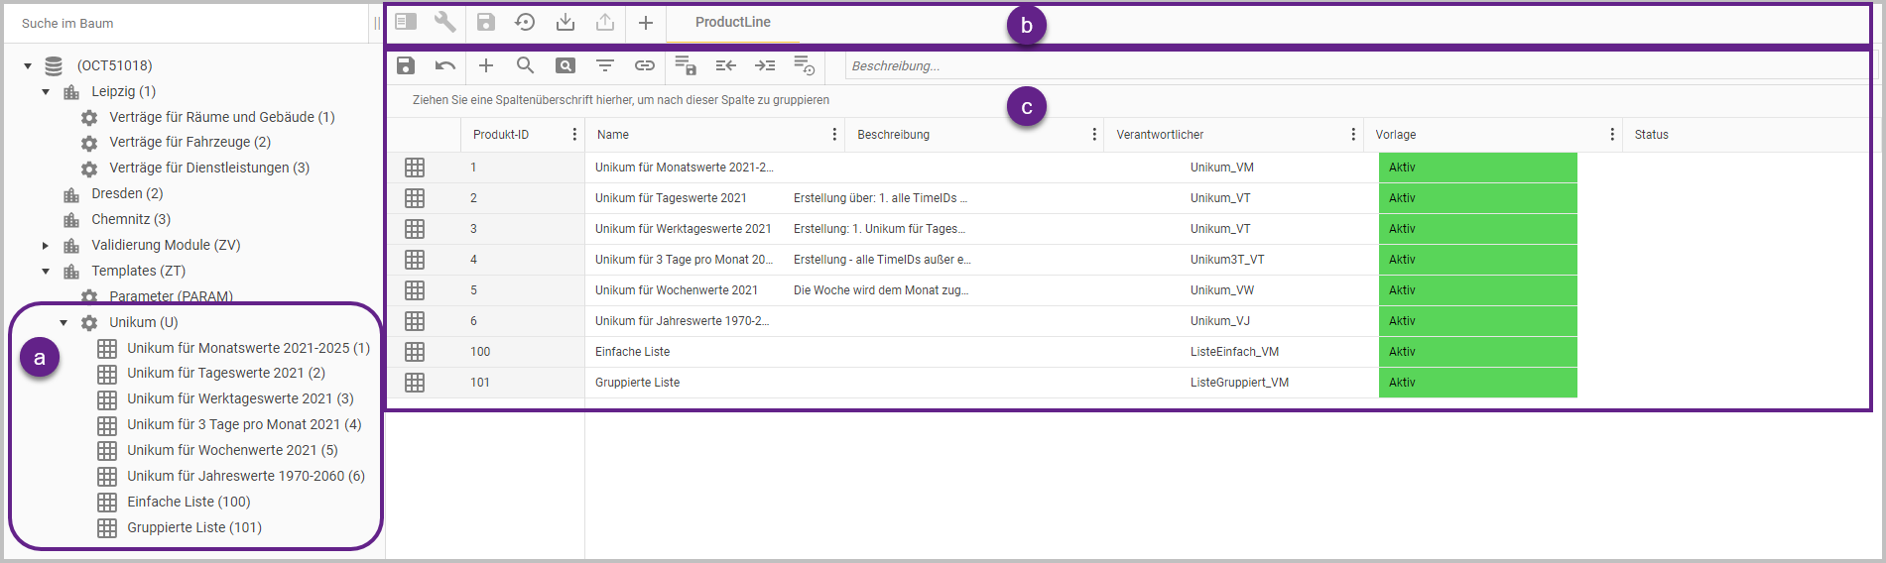Open Einfache Liste (100) tree entry
The width and height of the screenshot is (1886, 563).
[x=189, y=502]
